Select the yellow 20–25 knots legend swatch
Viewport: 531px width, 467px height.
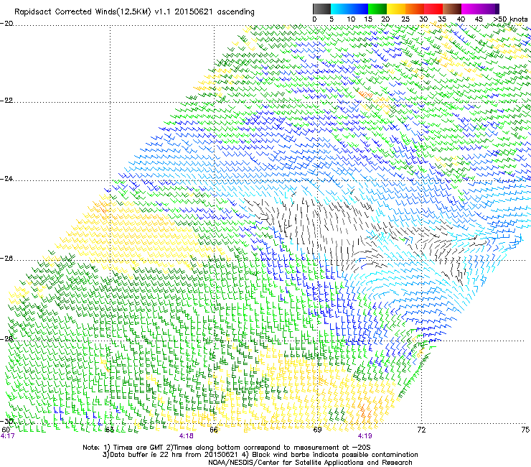pos(396,9)
